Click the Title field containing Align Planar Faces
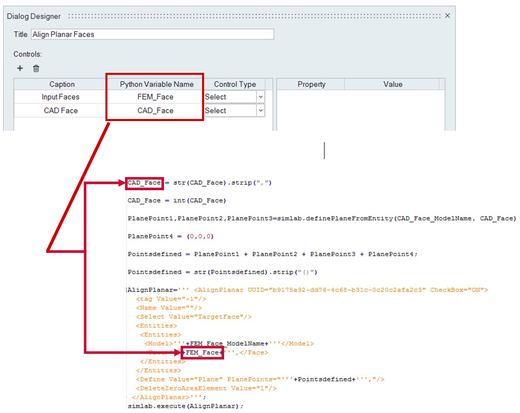The height and width of the screenshot is (413, 520). click(152, 35)
